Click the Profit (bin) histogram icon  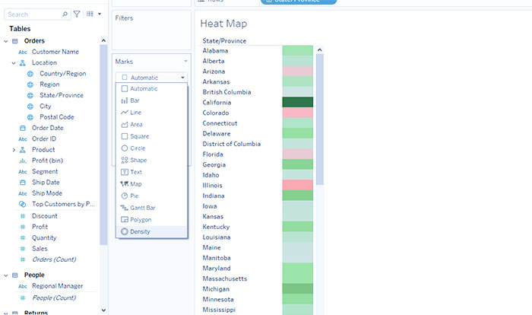(22, 161)
